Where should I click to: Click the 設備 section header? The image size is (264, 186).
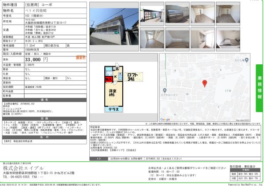click(44, 119)
